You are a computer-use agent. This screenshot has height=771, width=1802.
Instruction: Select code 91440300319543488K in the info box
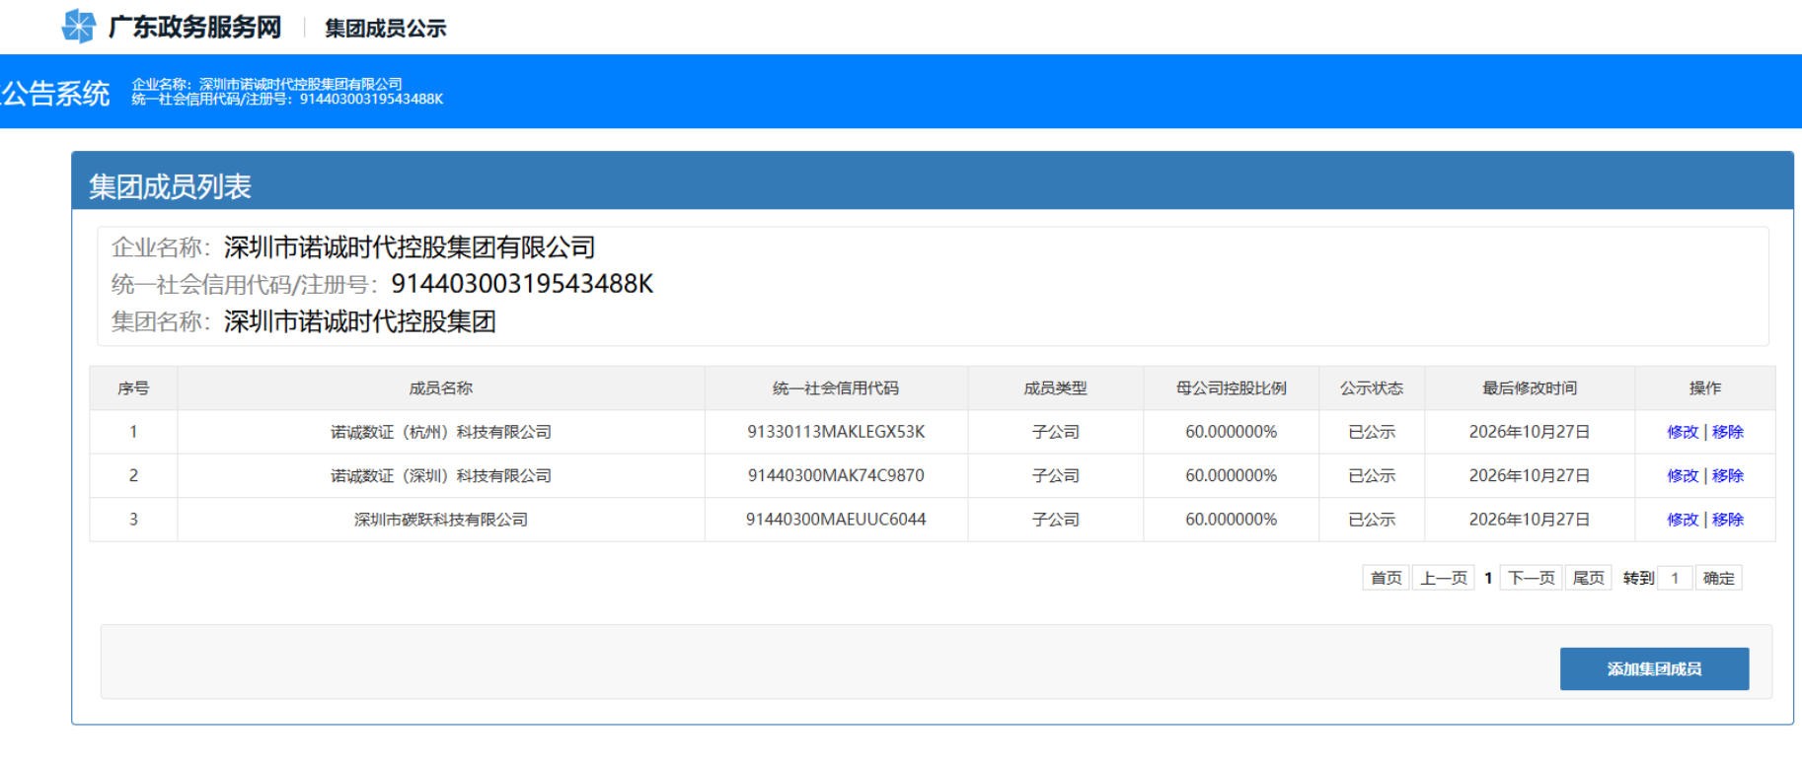[x=522, y=284]
